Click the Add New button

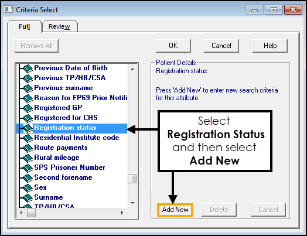[x=175, y=210]
